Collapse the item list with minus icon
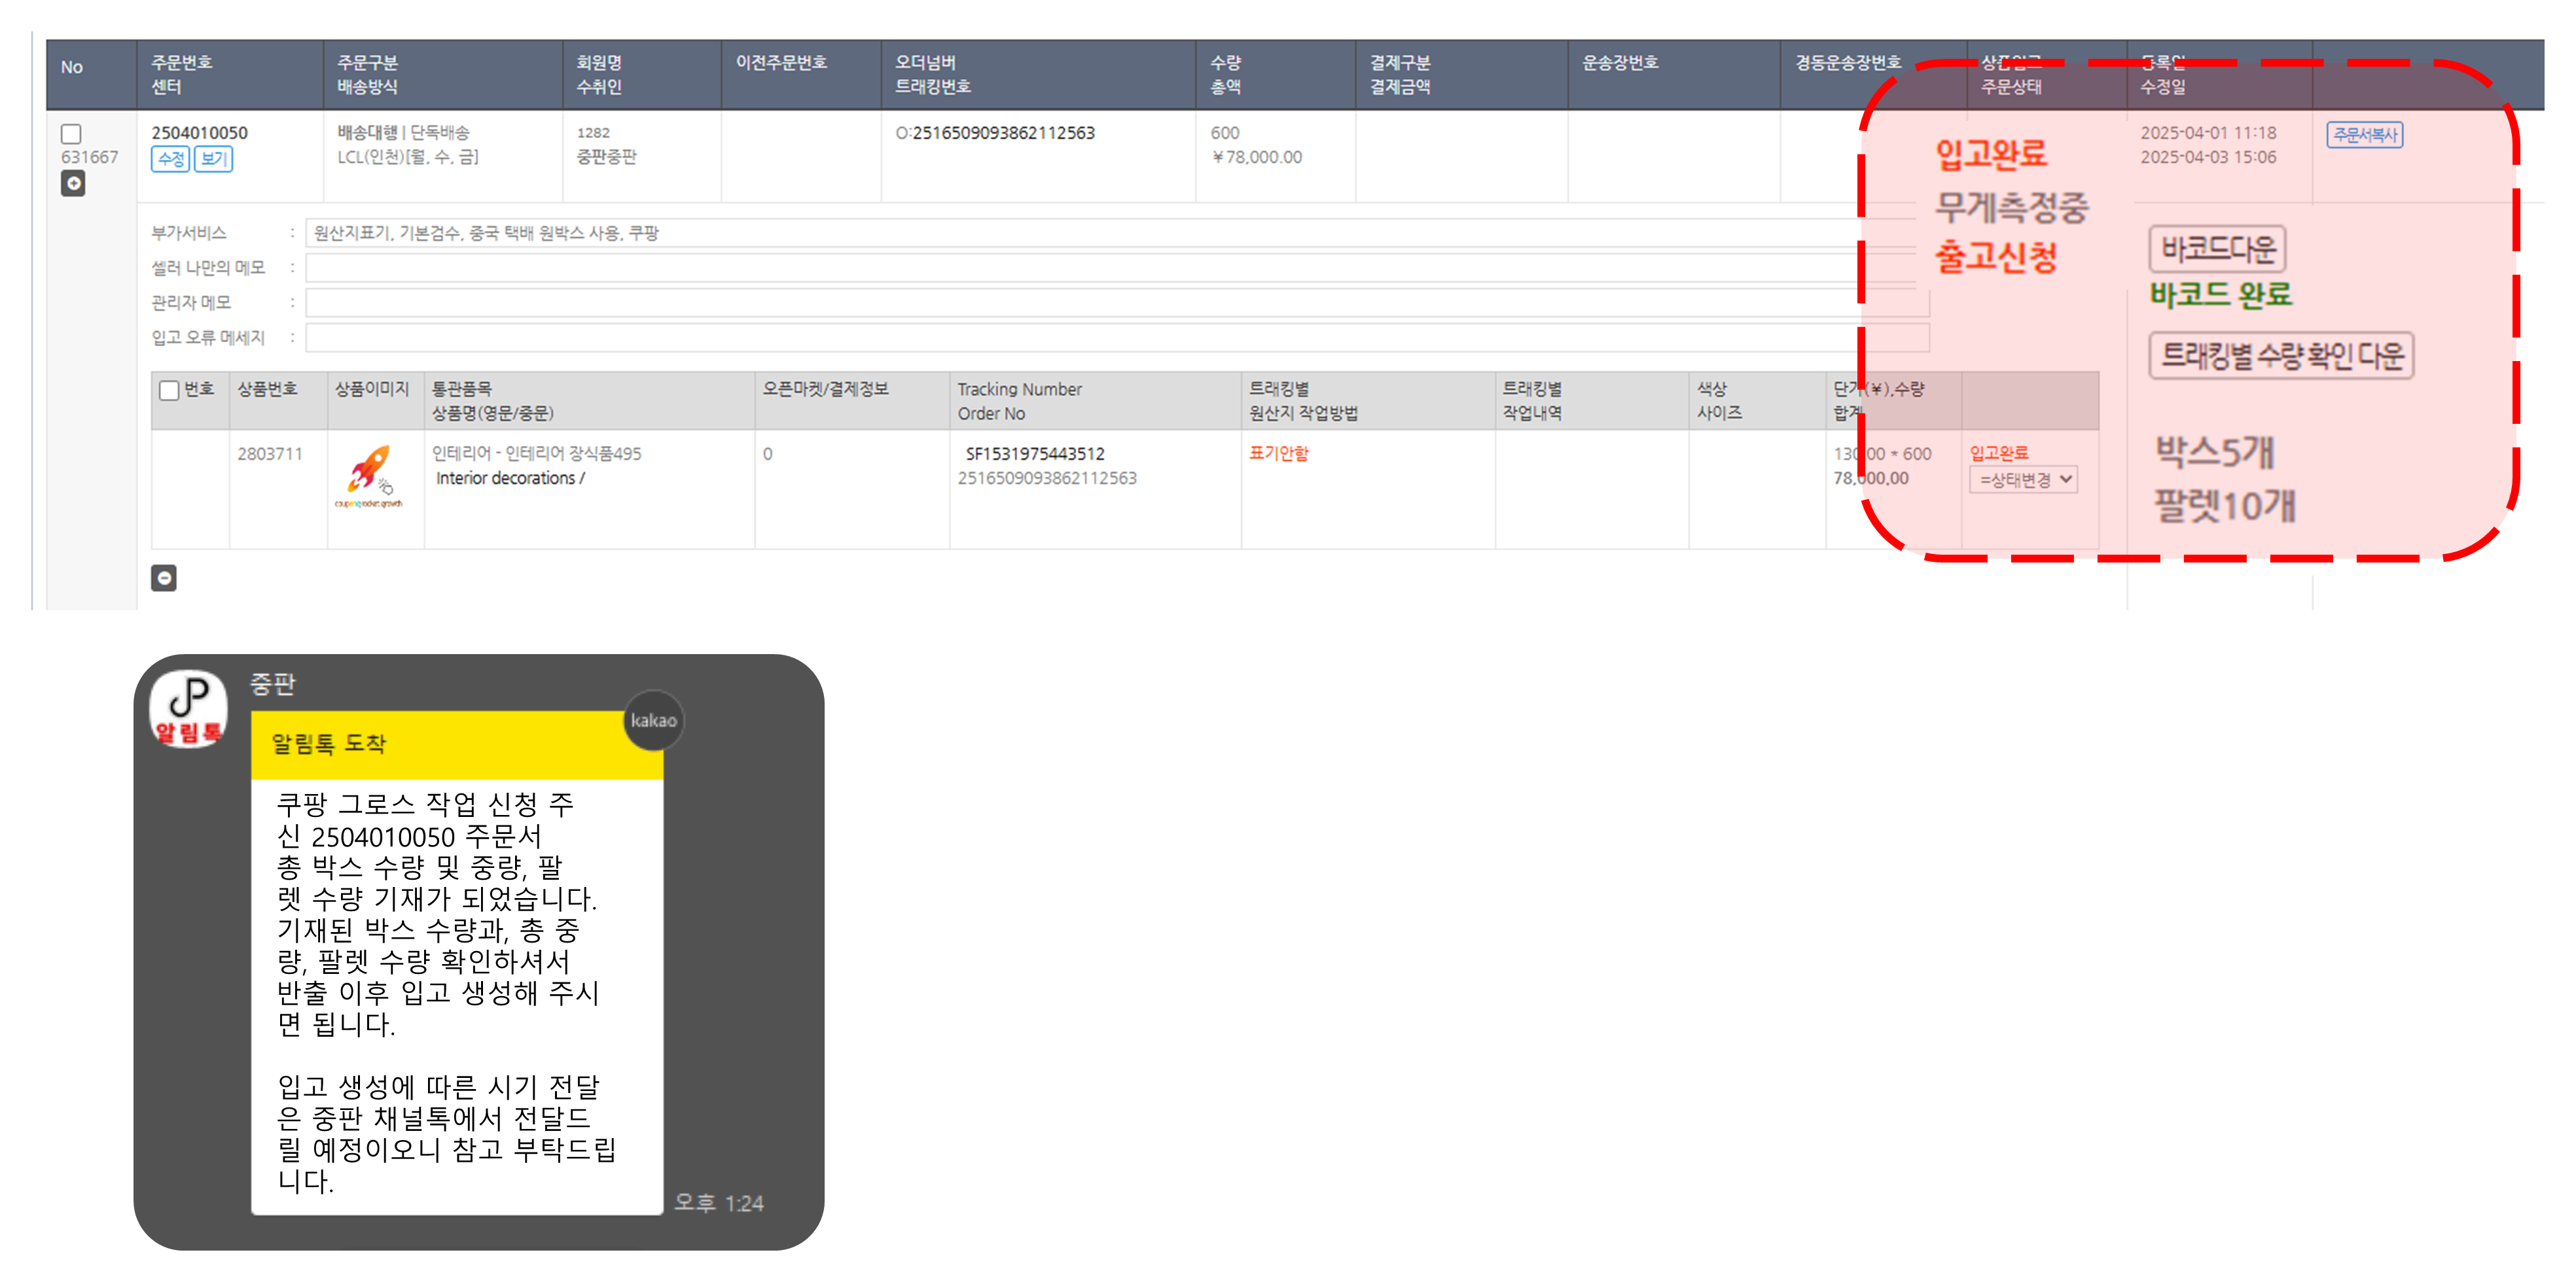The height and width of the screenshot is (1282, 2576). [x=164, y=578]
